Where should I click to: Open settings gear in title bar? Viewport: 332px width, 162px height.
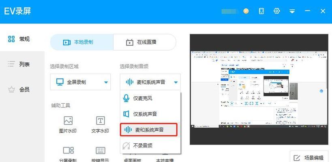pyautogui.click(x=277, y=11)
